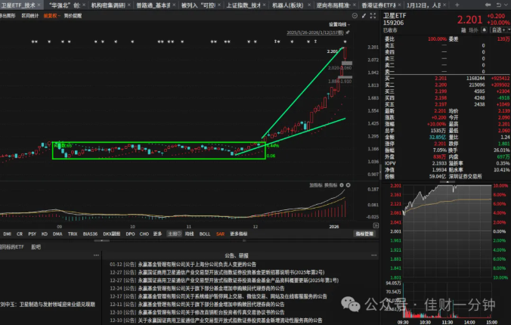Select the CR indicator
This screenshot has height=325, width=511.
(x=20, y=234)
